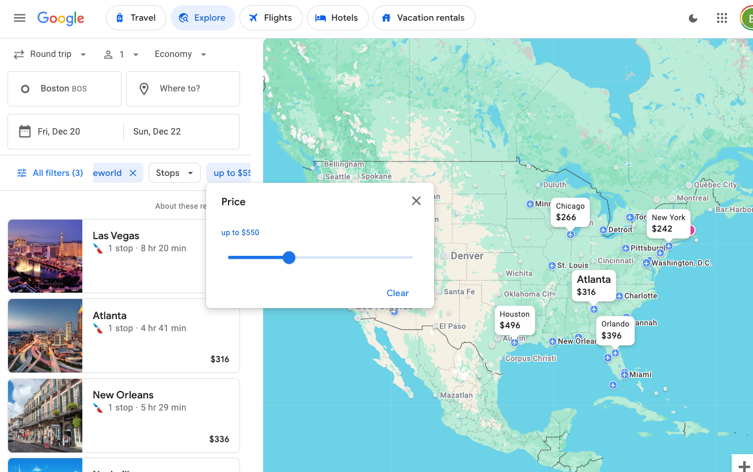Open the Vacation rentals tab
The height and width of the screenshot is (472, 753).
click(423, 18)
